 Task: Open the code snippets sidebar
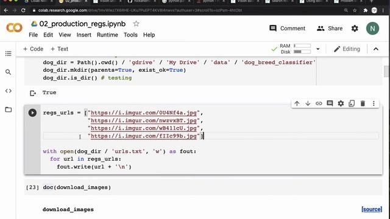(8, 91)
